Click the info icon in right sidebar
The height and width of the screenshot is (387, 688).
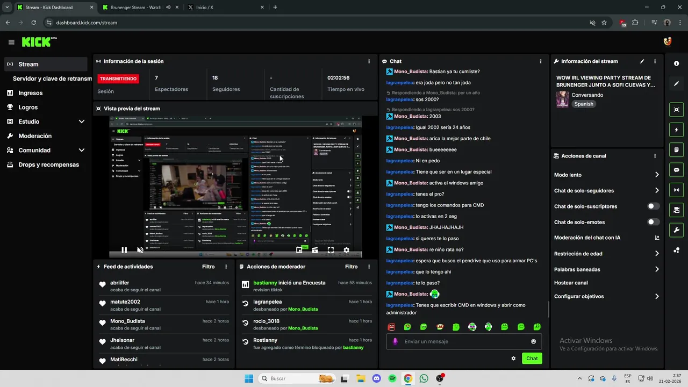coord(676,63)
